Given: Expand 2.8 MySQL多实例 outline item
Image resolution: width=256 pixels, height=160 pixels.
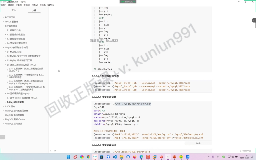Looking at the screenshot, I should tap(5, 102).
